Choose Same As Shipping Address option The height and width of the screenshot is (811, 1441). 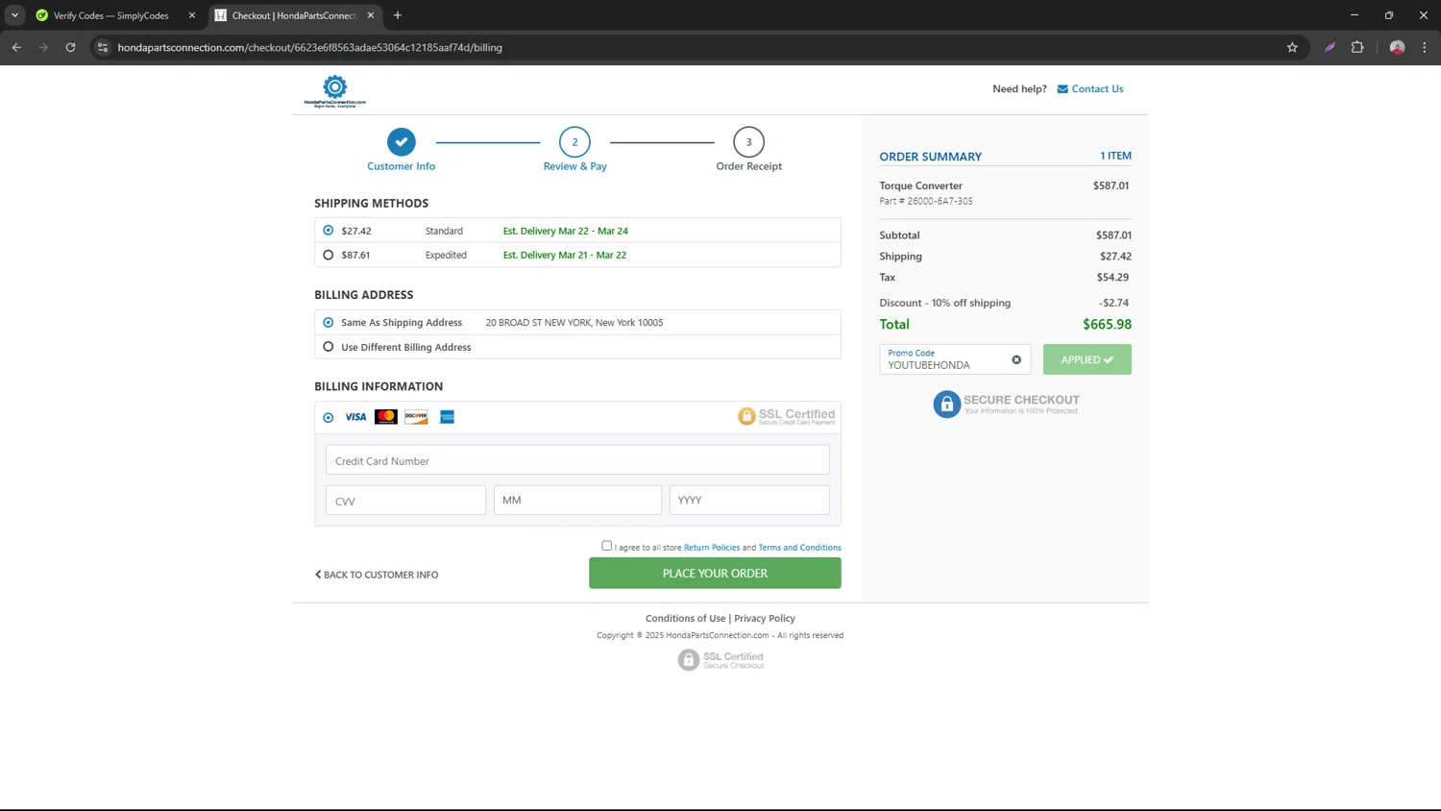[329, 323]
